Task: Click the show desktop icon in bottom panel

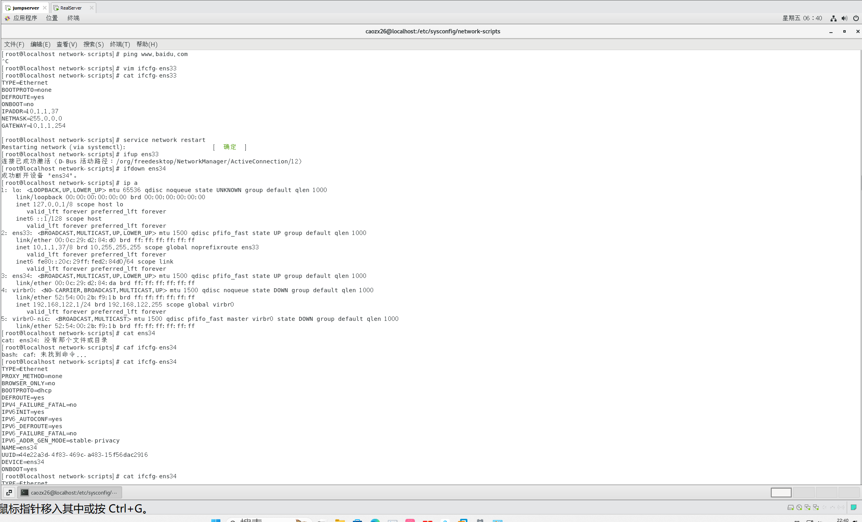Action: (x=9, y=493)
